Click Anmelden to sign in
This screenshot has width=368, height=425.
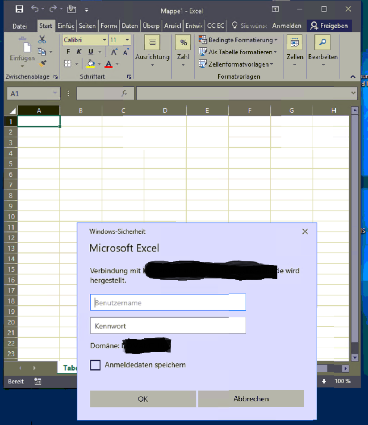(287, 26)
